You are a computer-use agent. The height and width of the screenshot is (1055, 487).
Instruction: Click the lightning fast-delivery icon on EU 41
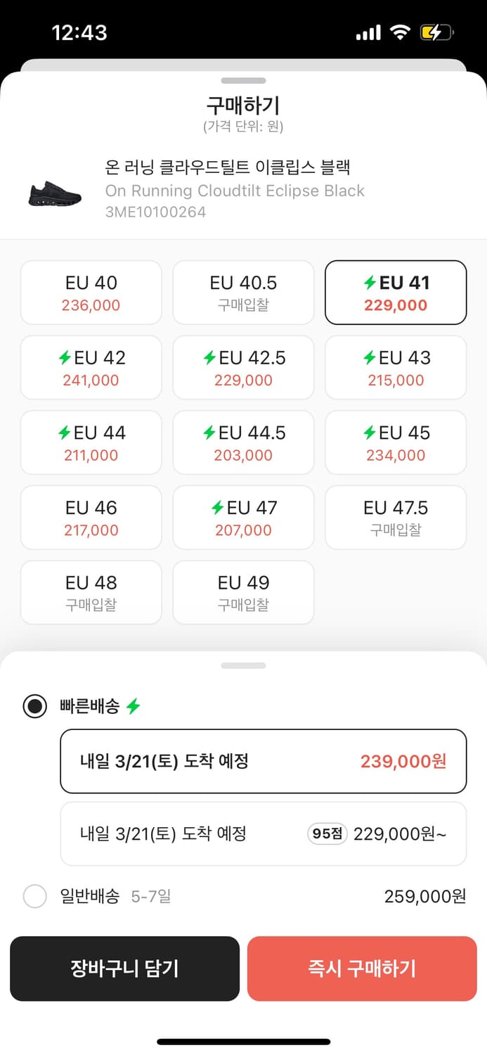click(x=370, y=280)
